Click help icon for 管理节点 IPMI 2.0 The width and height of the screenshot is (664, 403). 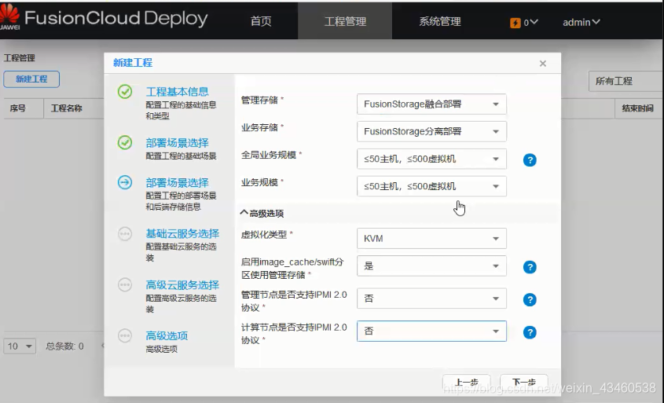click(x=530, y=300)
